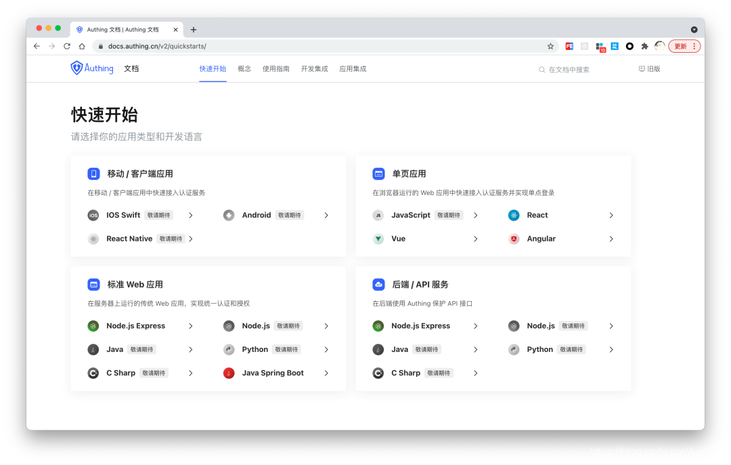731x465 pixels.
Task: Click the React atom icon
Action: point(514,215)
